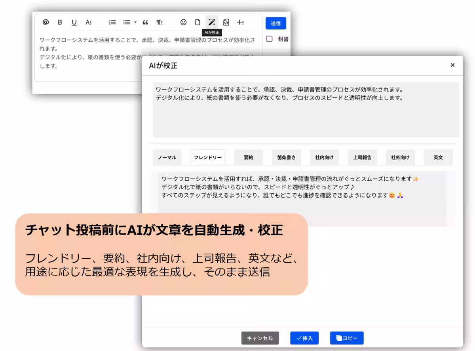Image resolution: width=475 pixels, height=351 pixels.
Task: Open the bulleted list dropdown arrow
Action: point(135,22)
